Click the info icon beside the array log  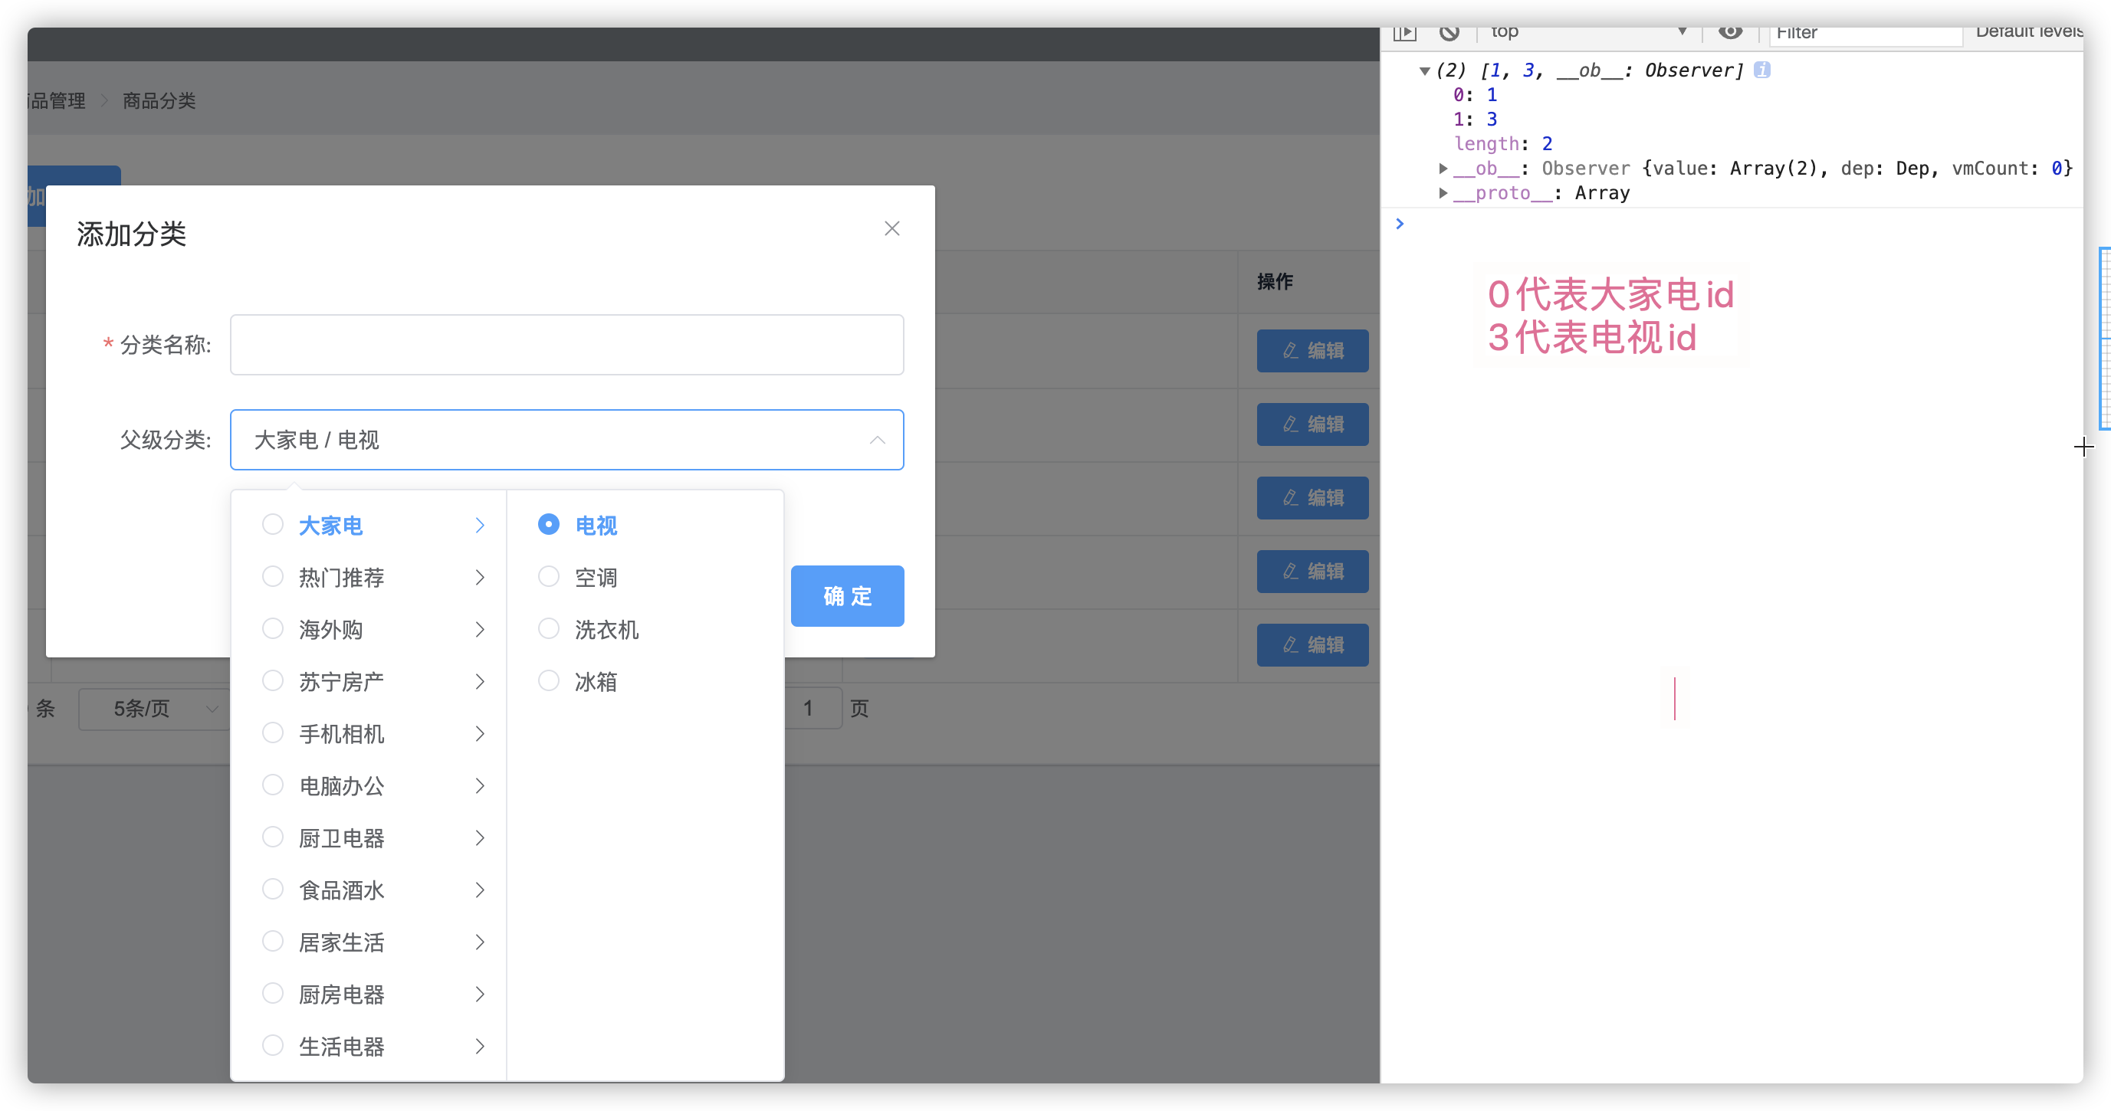[x=1762, y=70]
